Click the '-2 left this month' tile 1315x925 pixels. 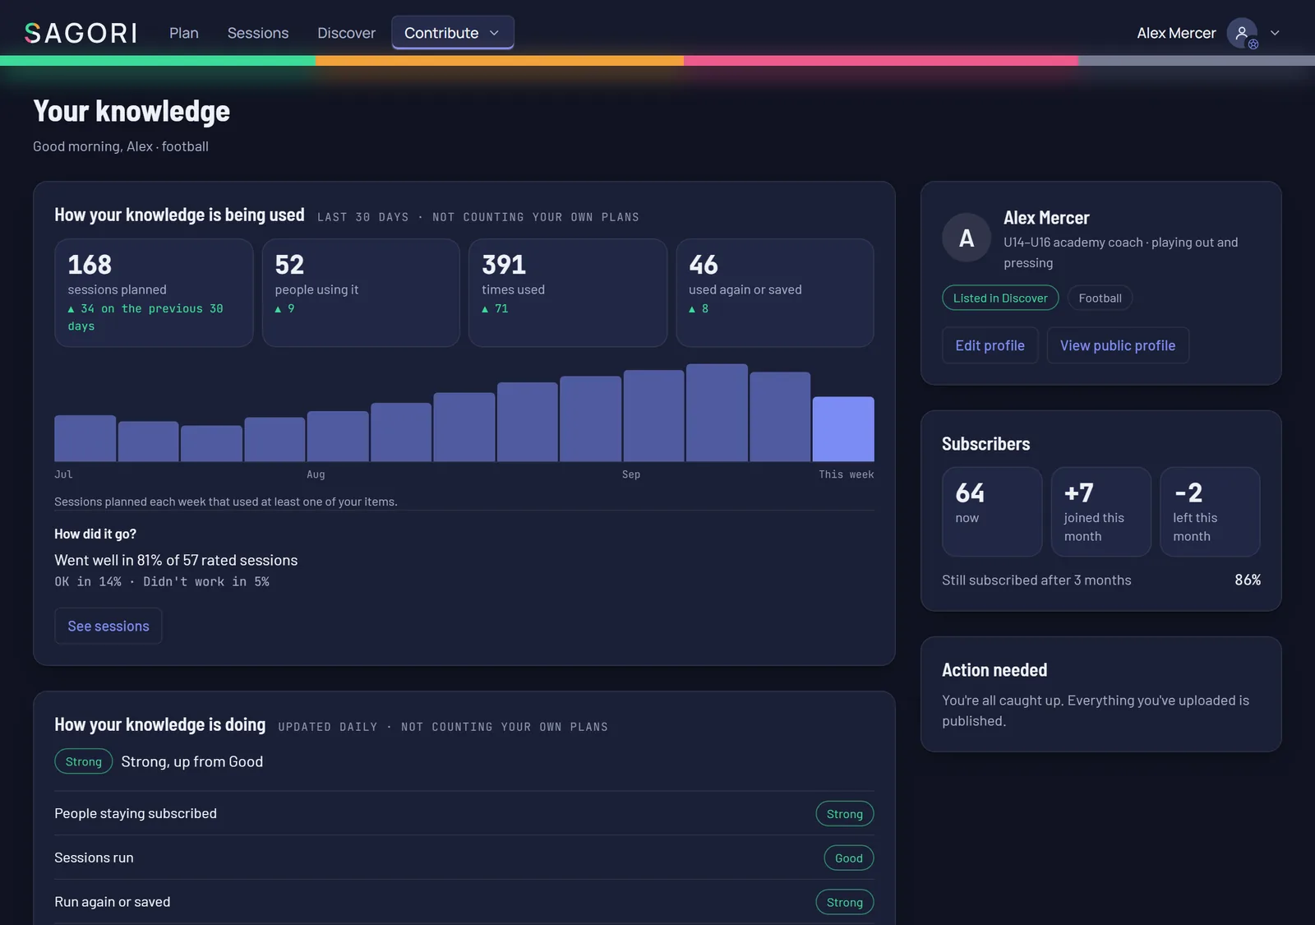pyautogui.click(x=1210, y=511)
